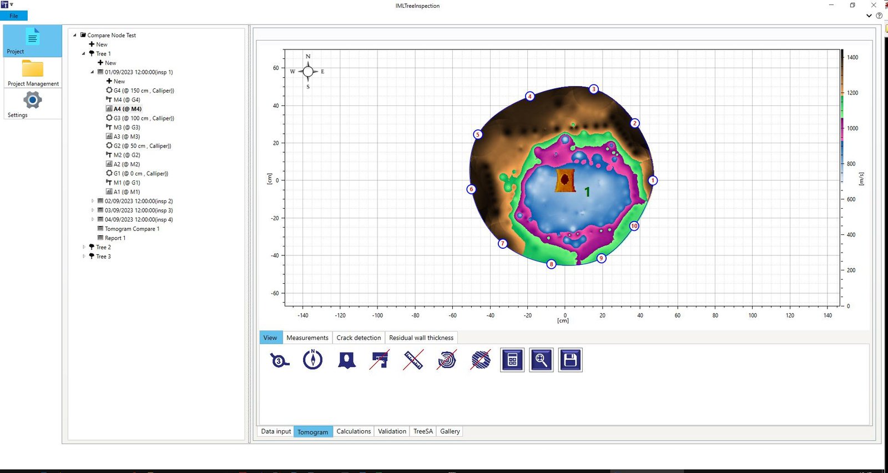Switch to the Crack detection tab
Screen dimensions: 888x473
tap(359, 338)
